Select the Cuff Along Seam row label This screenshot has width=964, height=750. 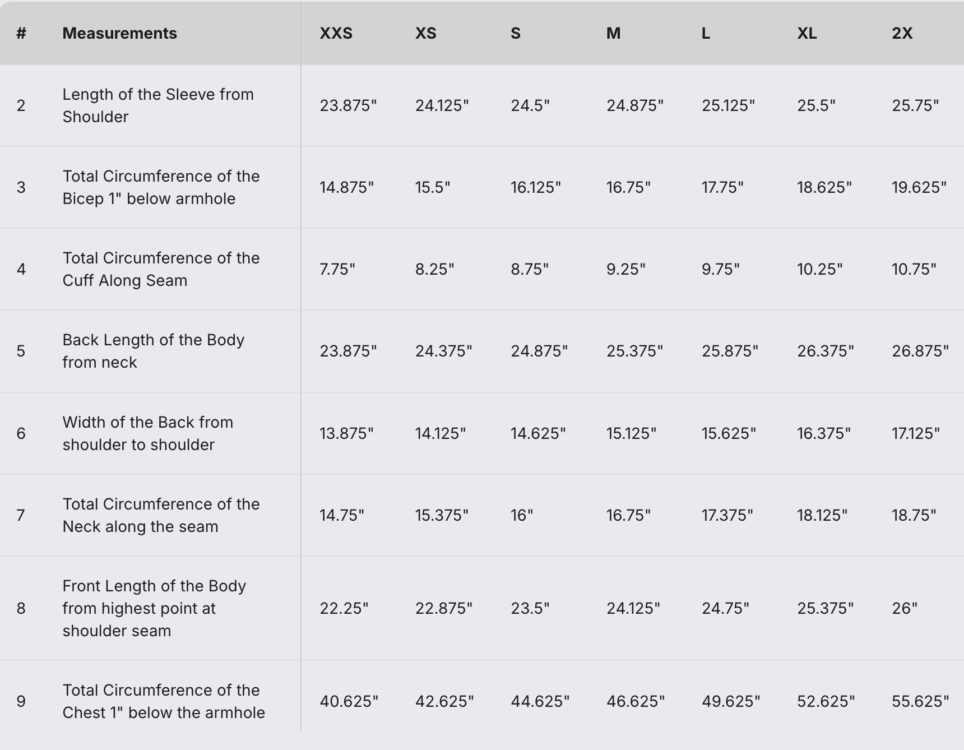pyautogui.click(x=161, y=269)
